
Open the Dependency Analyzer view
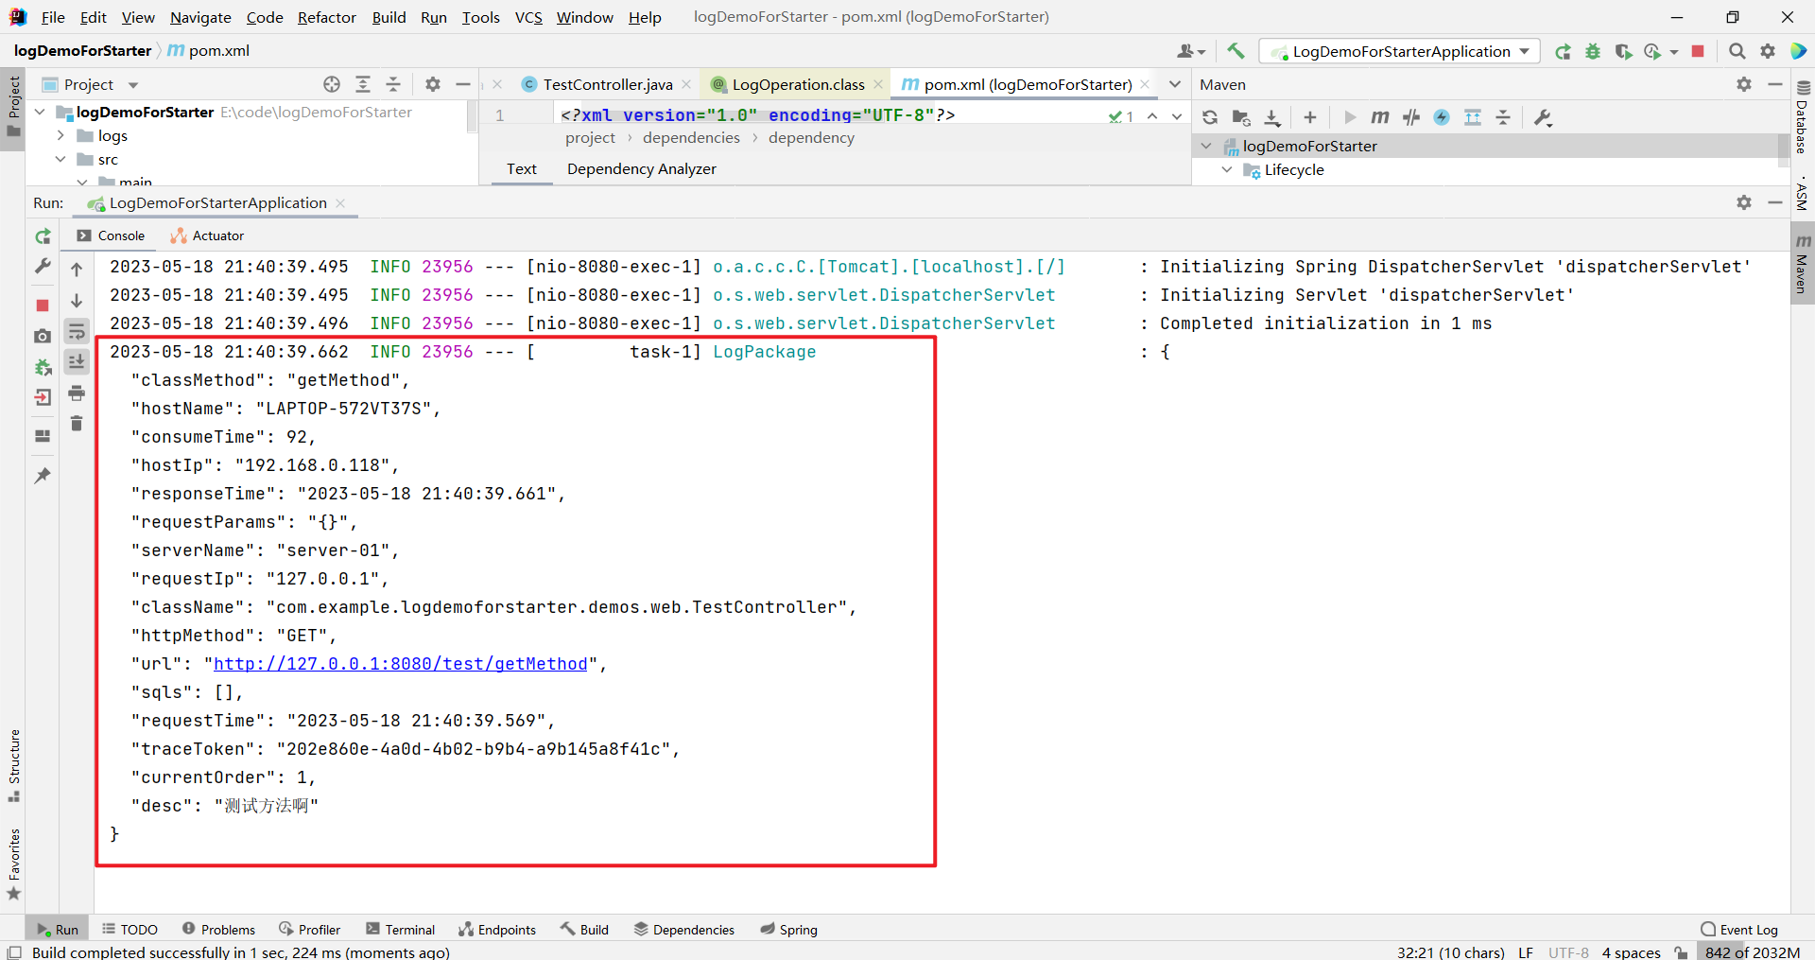[x=641, y=169]
